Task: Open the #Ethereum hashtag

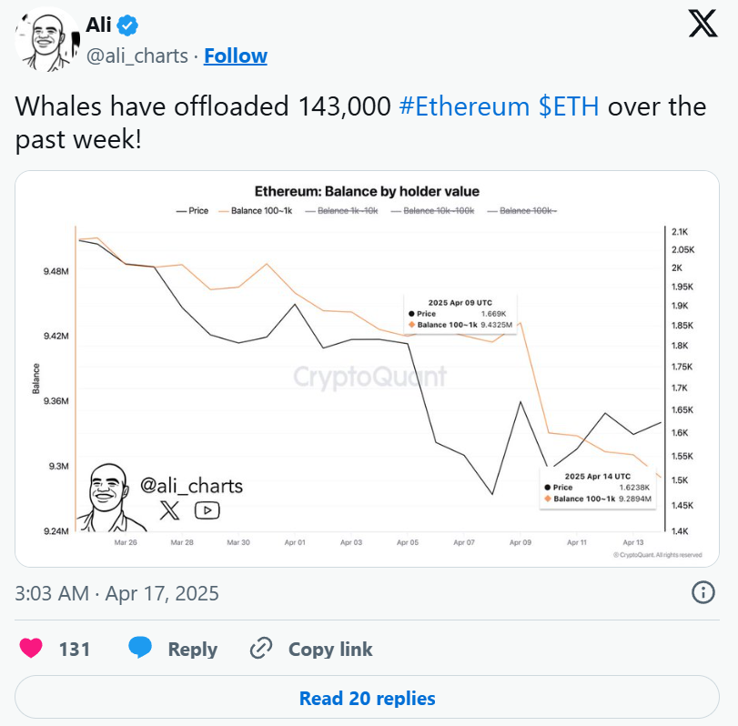Action: click(464, 106)
